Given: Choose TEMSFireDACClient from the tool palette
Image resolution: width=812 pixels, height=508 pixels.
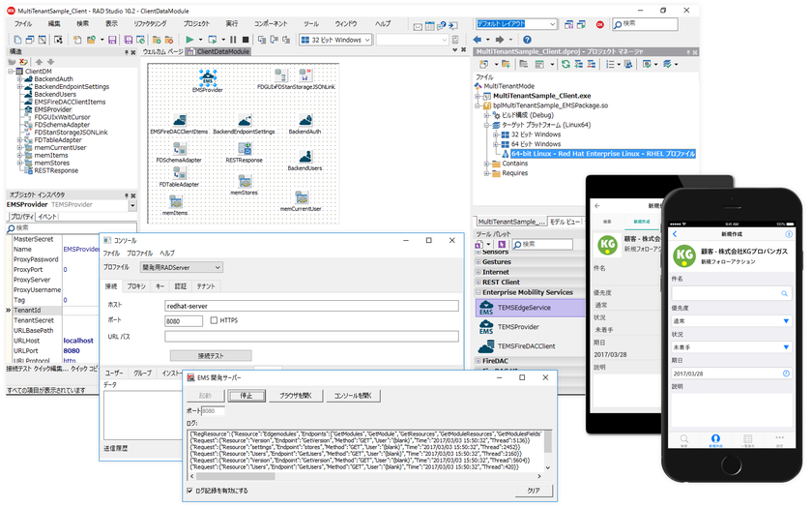Looking at the screenshot, I should pos(526,345).
